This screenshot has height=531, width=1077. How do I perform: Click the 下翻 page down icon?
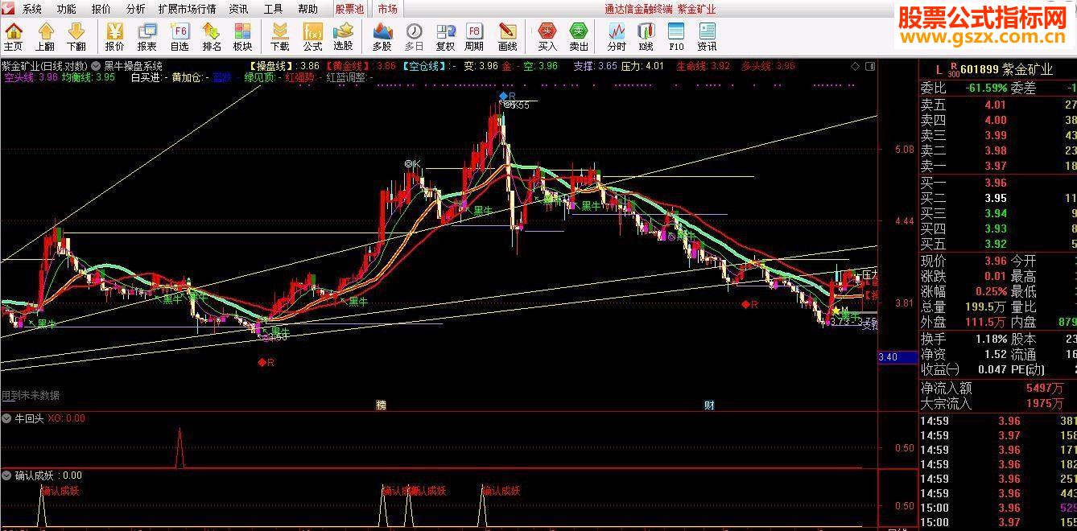click(76, 37)
